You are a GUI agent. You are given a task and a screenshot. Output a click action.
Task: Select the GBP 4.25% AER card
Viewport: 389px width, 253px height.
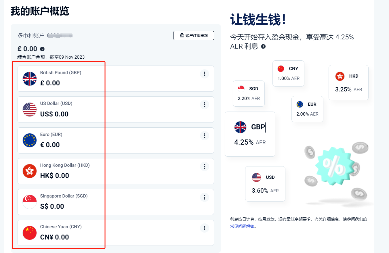pyautogui.click(x=250, y=134)
